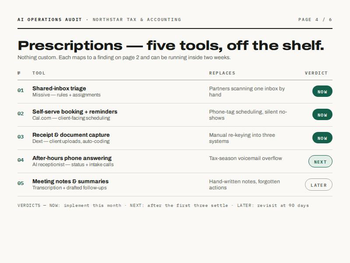Click 'Manual re-keying into three systems'

coord(242,138)
